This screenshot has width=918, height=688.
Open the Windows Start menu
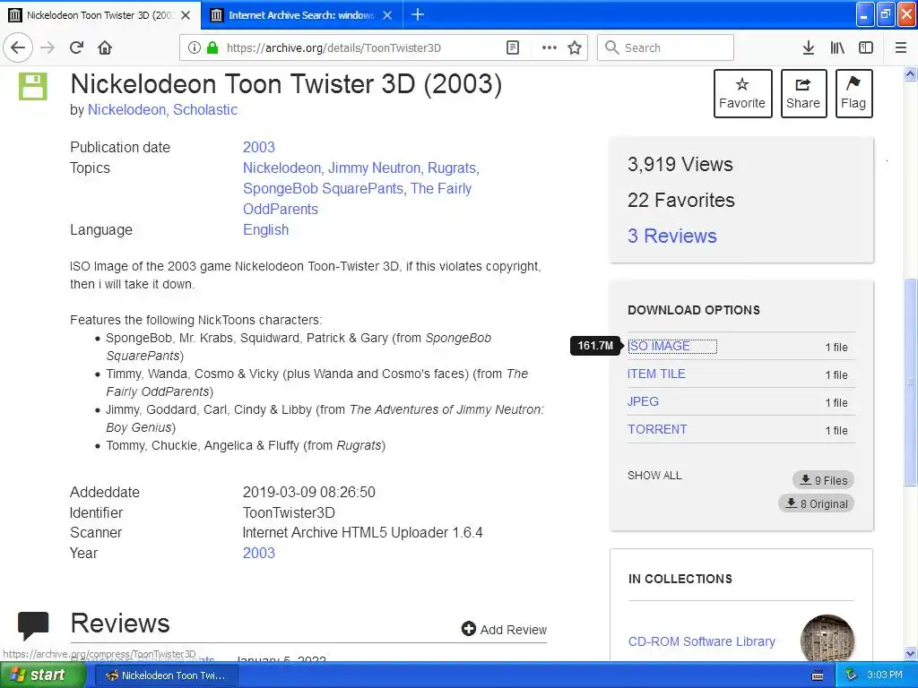pyautogui.click(x=42, y=675)
